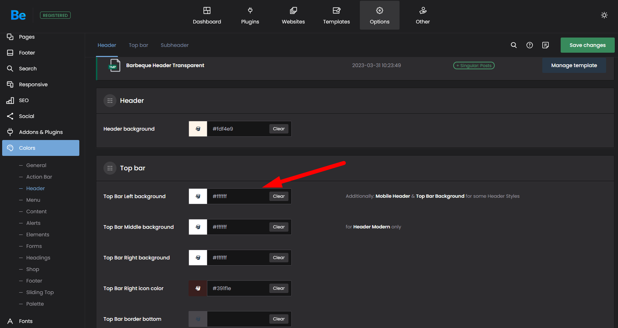
Task: Toggle light/dark mode sun icon
Action: (x=604, y=15)
